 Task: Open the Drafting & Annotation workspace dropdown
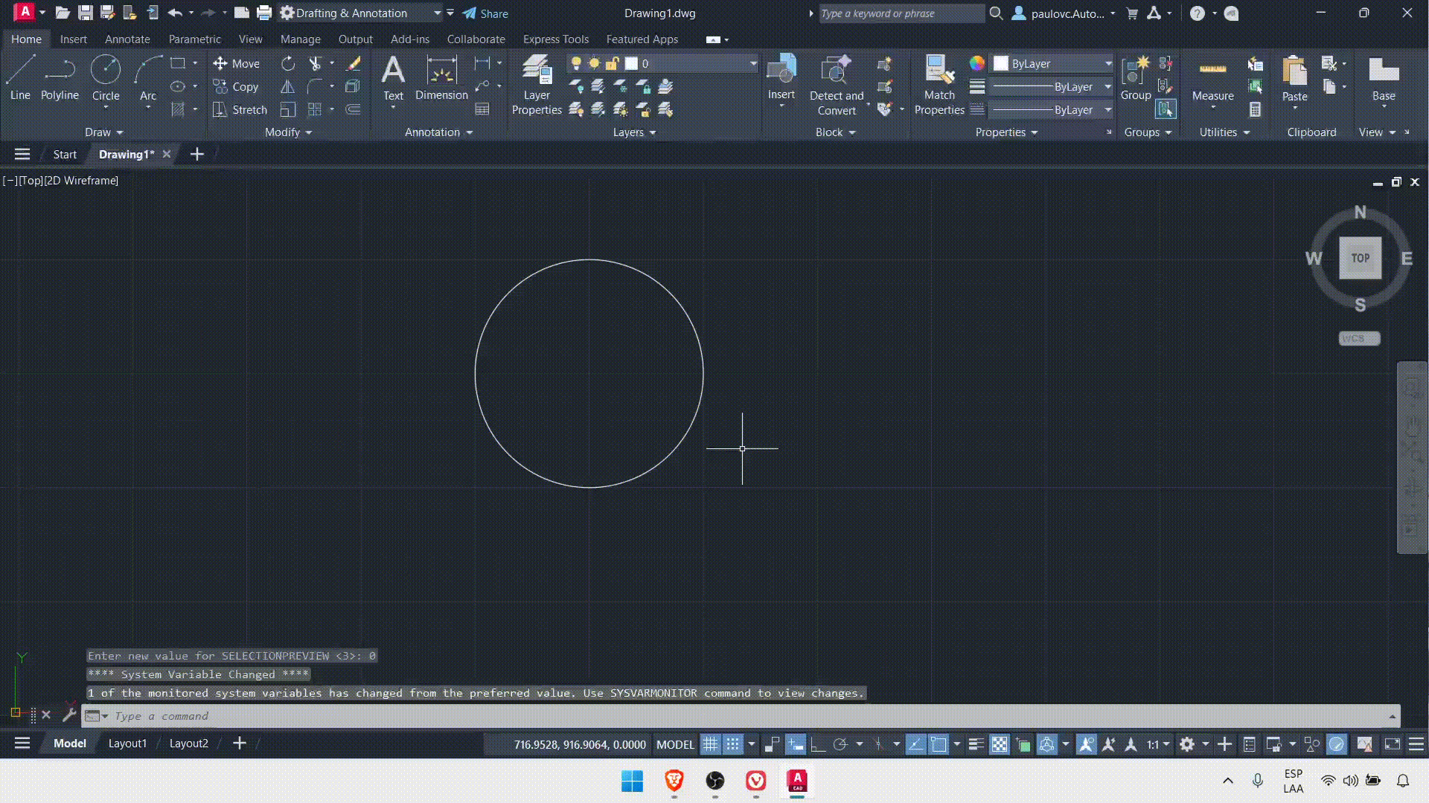coord(438,13)
